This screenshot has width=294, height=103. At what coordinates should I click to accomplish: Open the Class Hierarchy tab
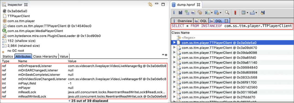point(45,56)
